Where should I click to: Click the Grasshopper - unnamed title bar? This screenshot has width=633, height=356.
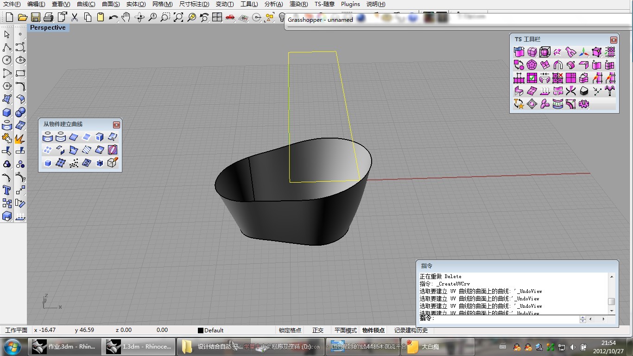(459, 20)
